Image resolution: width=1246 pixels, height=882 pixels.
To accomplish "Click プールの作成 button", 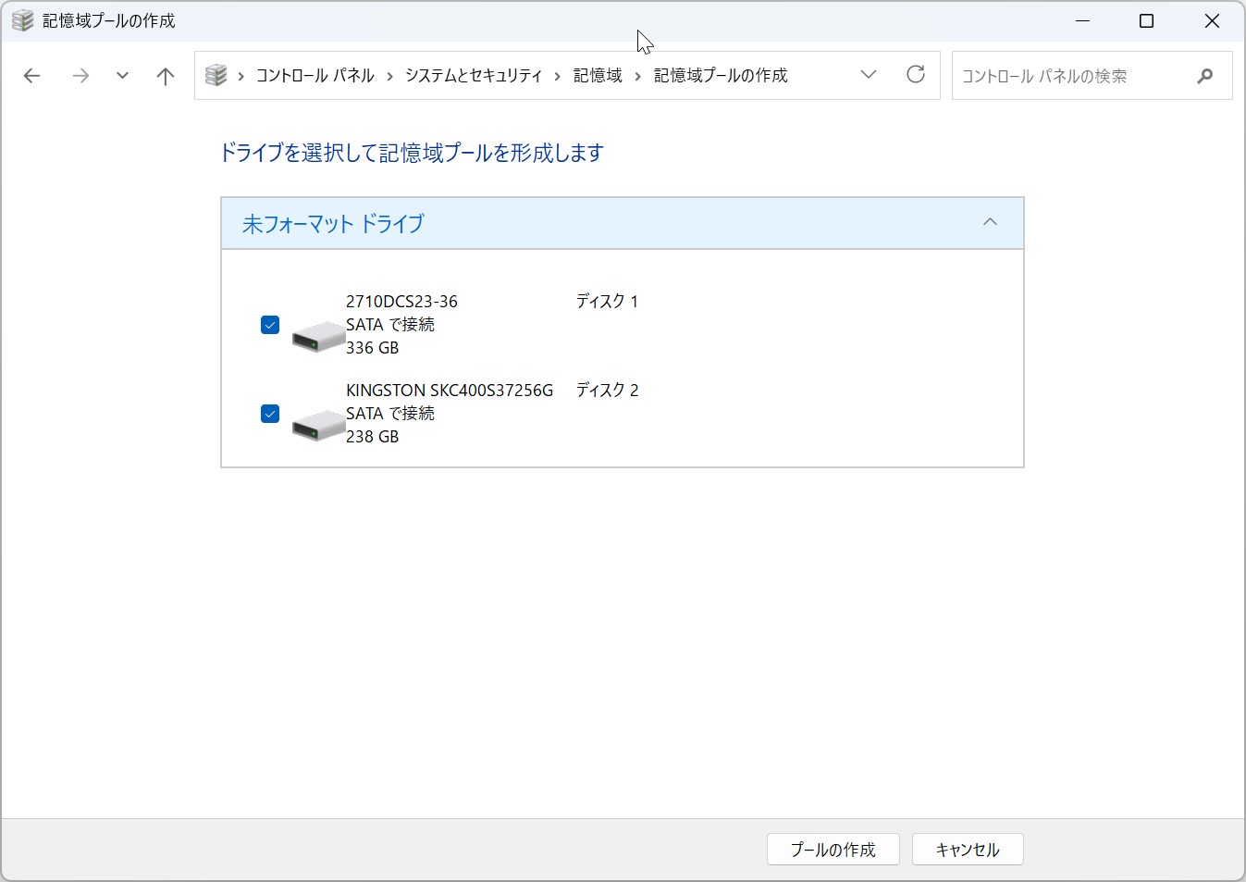I will point(833,850).
